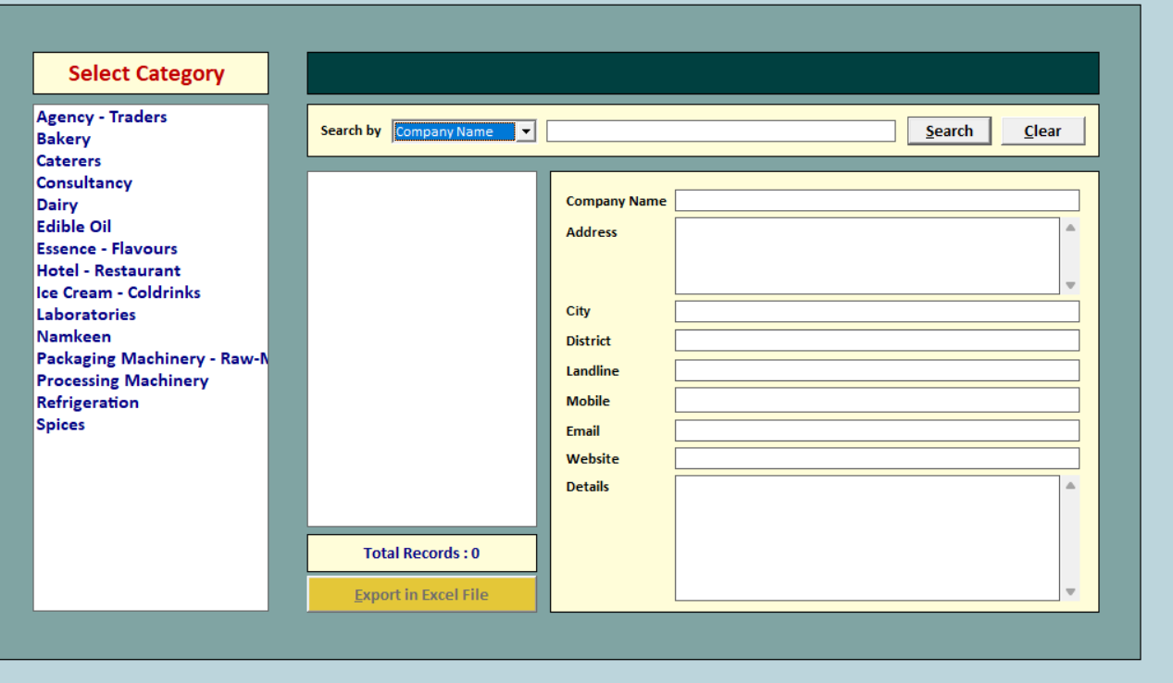Viewport: 1173px width, 683px height.
Task: Click the search text input box
Action: [x=720, y=131]
